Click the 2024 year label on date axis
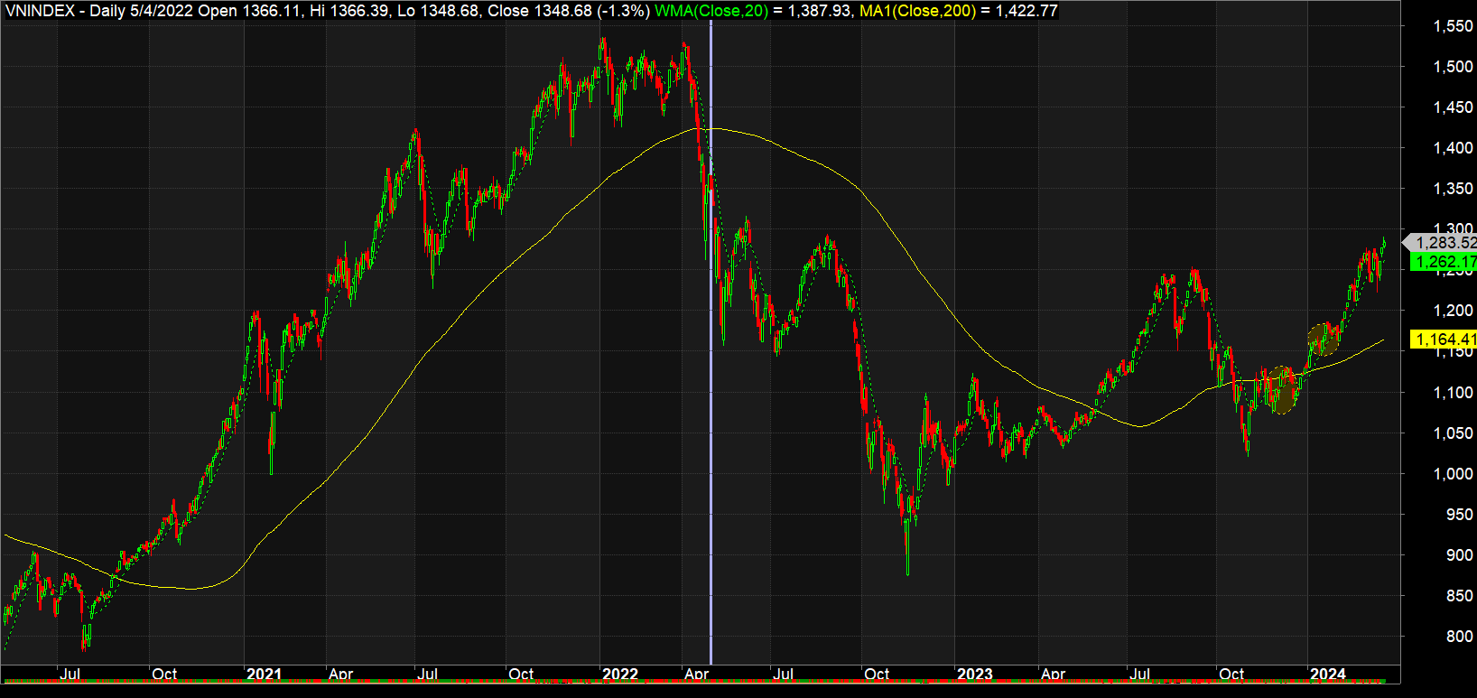The image size is (1477, 698). [1328, 674]
